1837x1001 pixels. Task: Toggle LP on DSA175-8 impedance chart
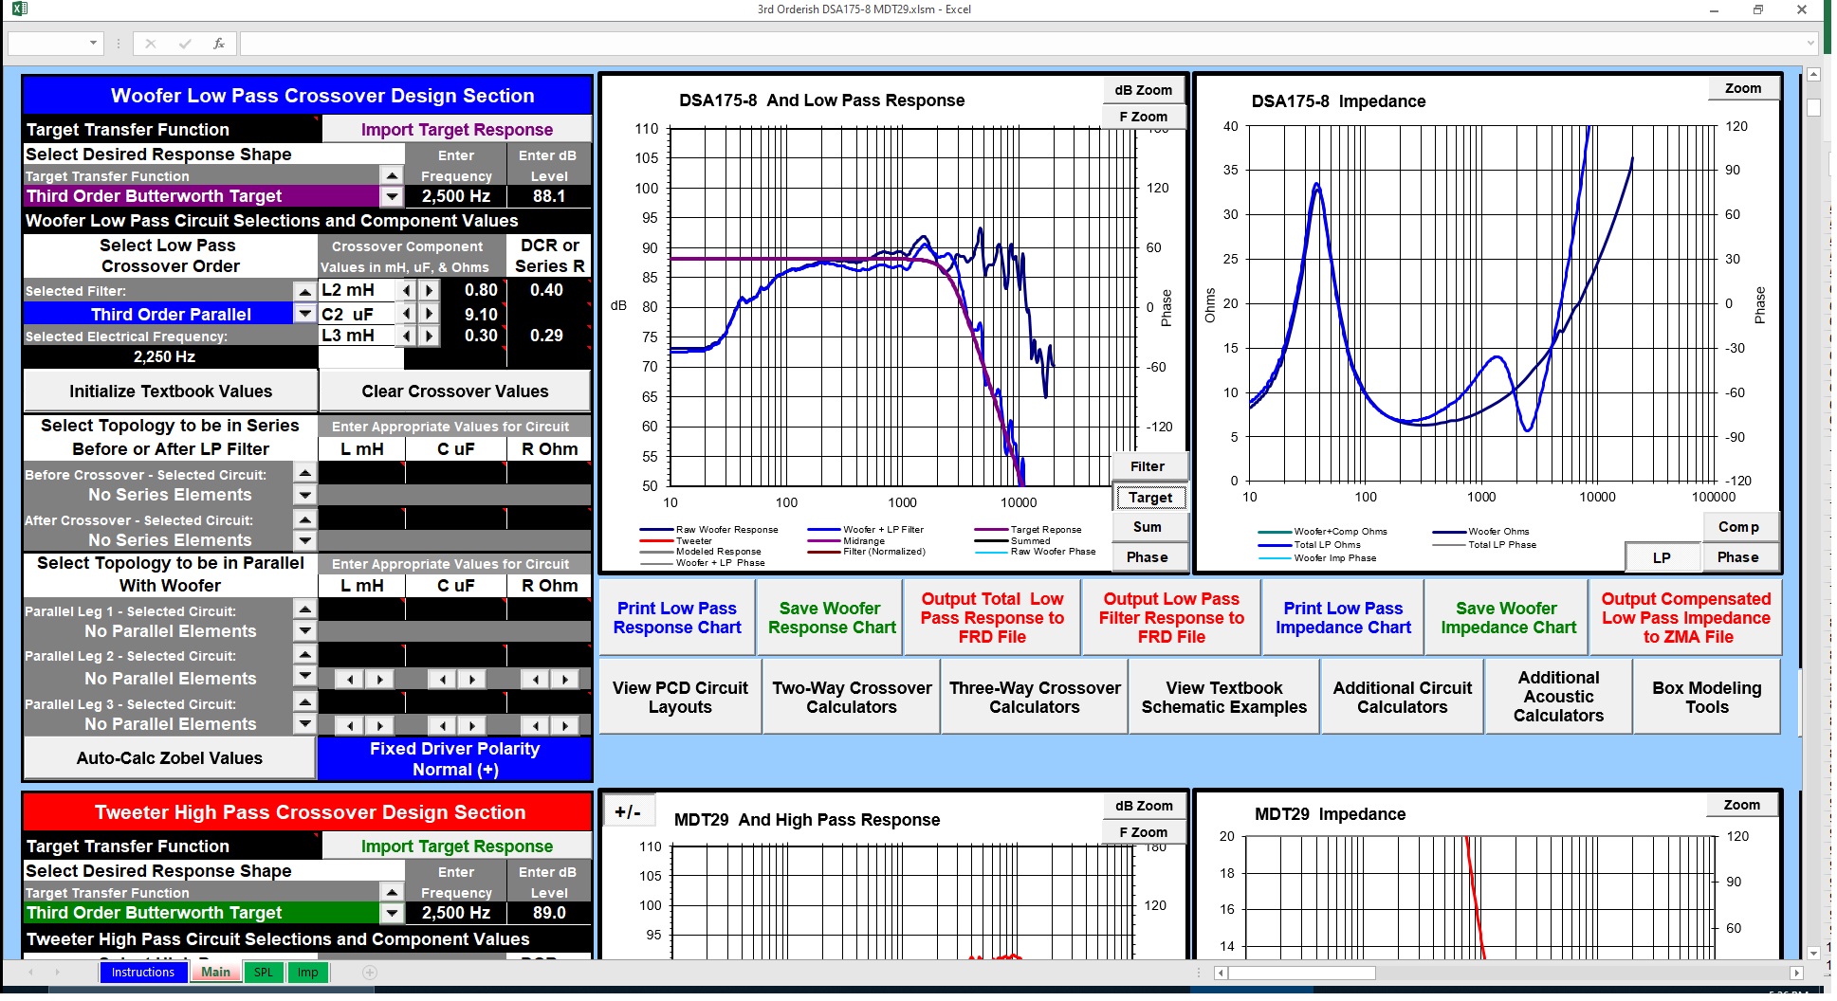click(1662, 557)
